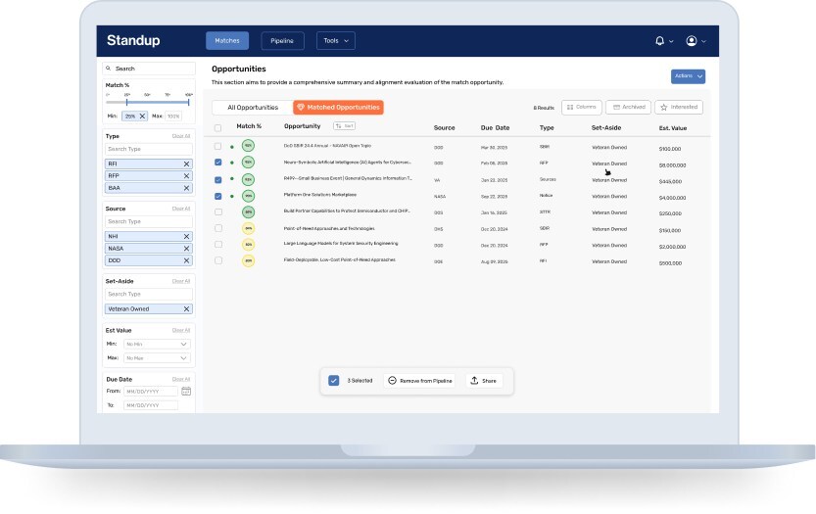Open the Est Value Min dropdown

(157, 344)
